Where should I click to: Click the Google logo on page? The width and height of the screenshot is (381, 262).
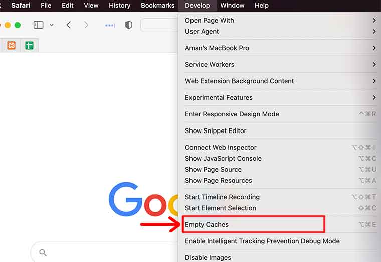143,199
